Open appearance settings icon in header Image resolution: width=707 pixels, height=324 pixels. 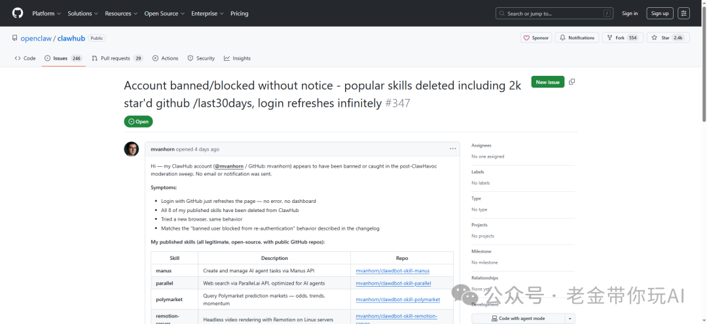coord(683,14)
